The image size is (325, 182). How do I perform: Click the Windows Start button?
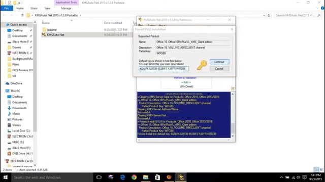pos(6,177)
